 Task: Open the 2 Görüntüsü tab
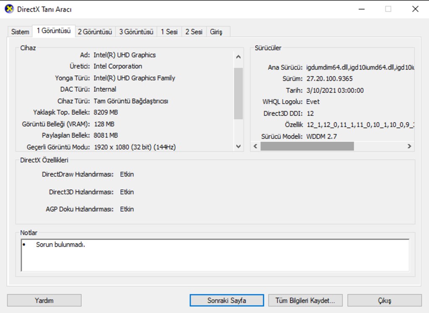[x=95, y=32]
